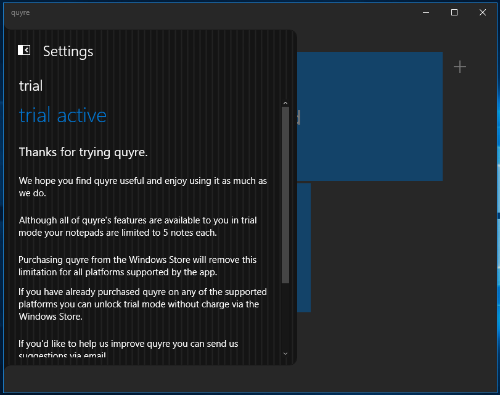
Task: Click 'Thanks for trying quyre.' heading
Action: [83, 152]
